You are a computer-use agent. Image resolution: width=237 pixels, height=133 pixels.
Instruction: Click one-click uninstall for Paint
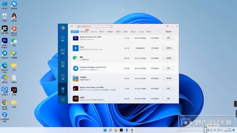point(168,48)
